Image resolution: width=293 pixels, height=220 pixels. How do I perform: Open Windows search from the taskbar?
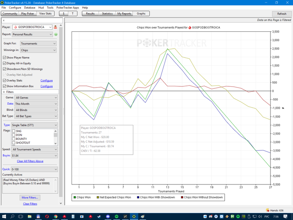12,217
